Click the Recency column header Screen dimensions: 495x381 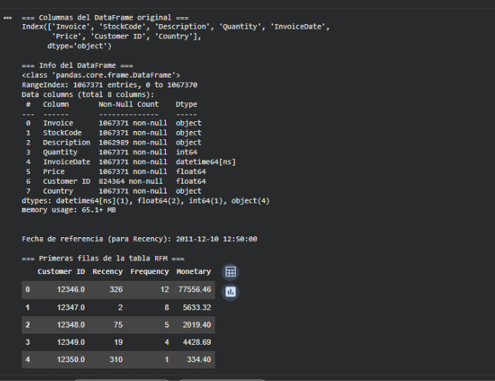pyautogui.click(x=108, y=271)
